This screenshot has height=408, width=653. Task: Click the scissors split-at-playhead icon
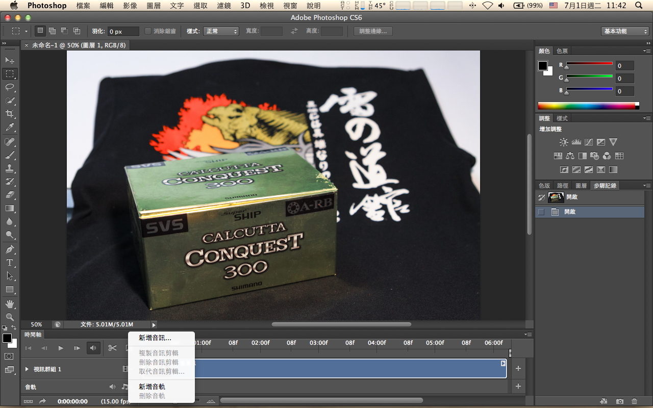click(112, 348)
